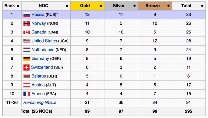Open the Germany link

coord(40,59)
